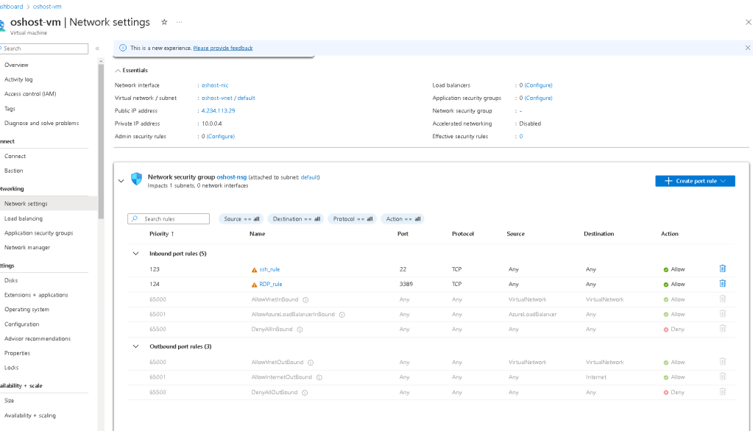Click the trash icon for AllowInternetOutBound
Screen dimensions: 753x431
coord(722,377)
